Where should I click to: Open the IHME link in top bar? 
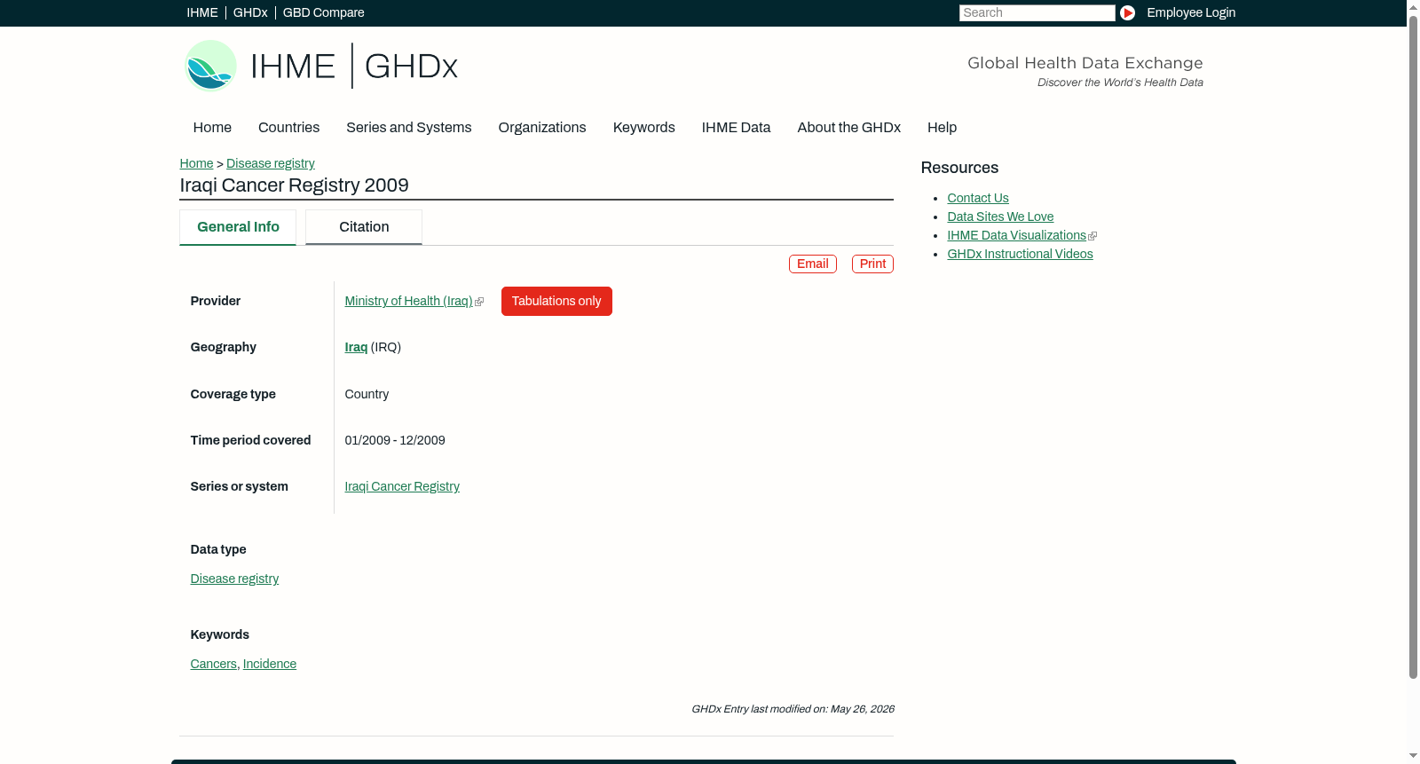point(202,12)
